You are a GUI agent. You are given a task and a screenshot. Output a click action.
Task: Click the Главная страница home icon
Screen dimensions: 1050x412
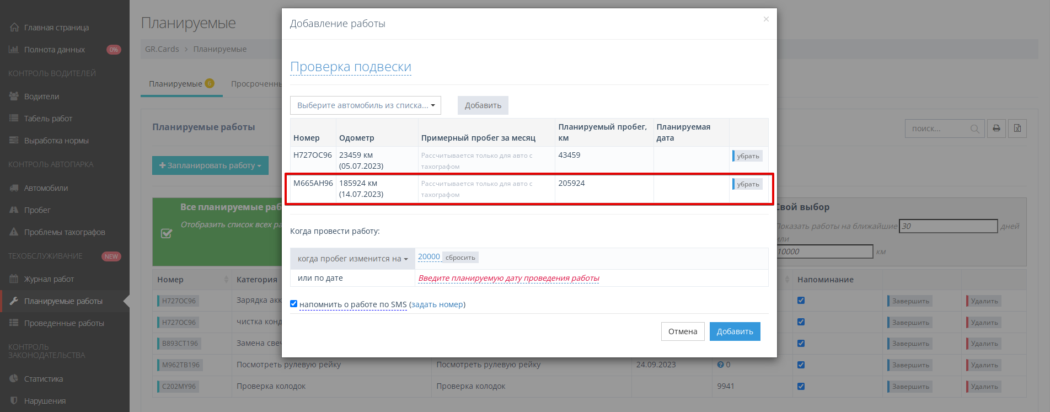coord(14,28)
